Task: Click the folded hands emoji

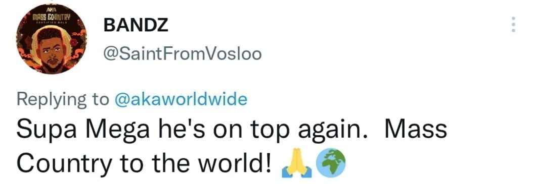Action: [297, 166]
